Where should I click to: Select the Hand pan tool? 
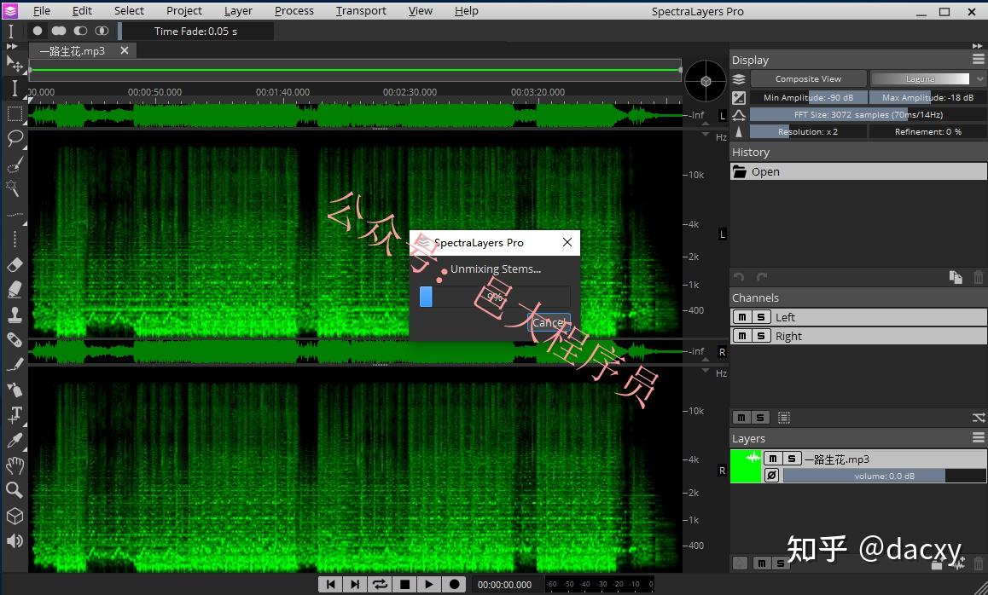(14, 465)
